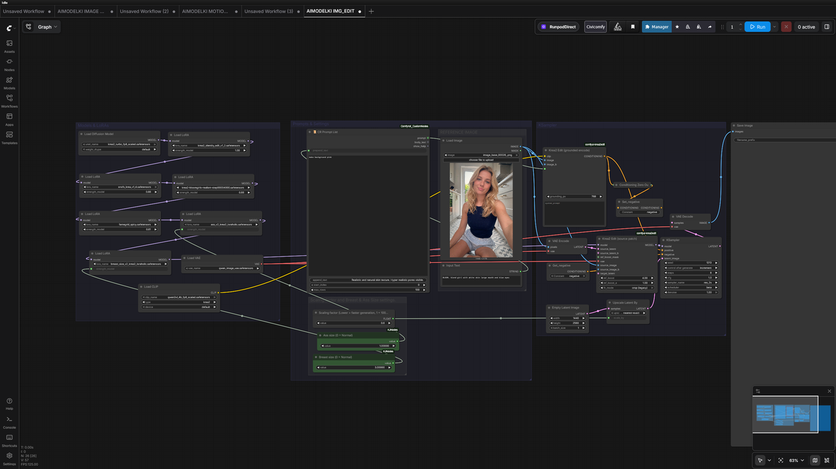Open the Nodes library panel
The image size is (836, 469).
point(9,64)
